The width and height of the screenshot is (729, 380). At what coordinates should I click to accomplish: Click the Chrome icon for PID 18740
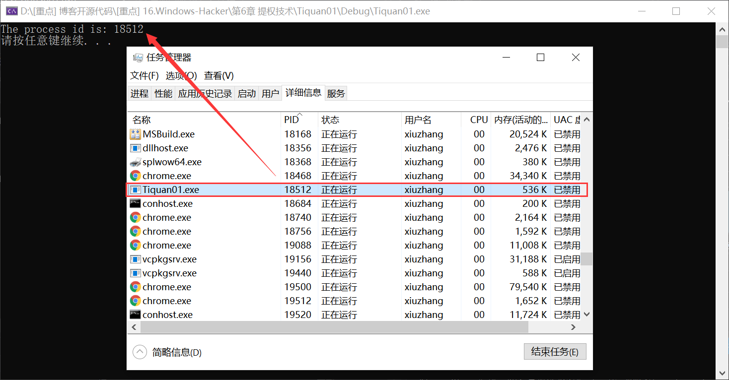pos(135,217)
